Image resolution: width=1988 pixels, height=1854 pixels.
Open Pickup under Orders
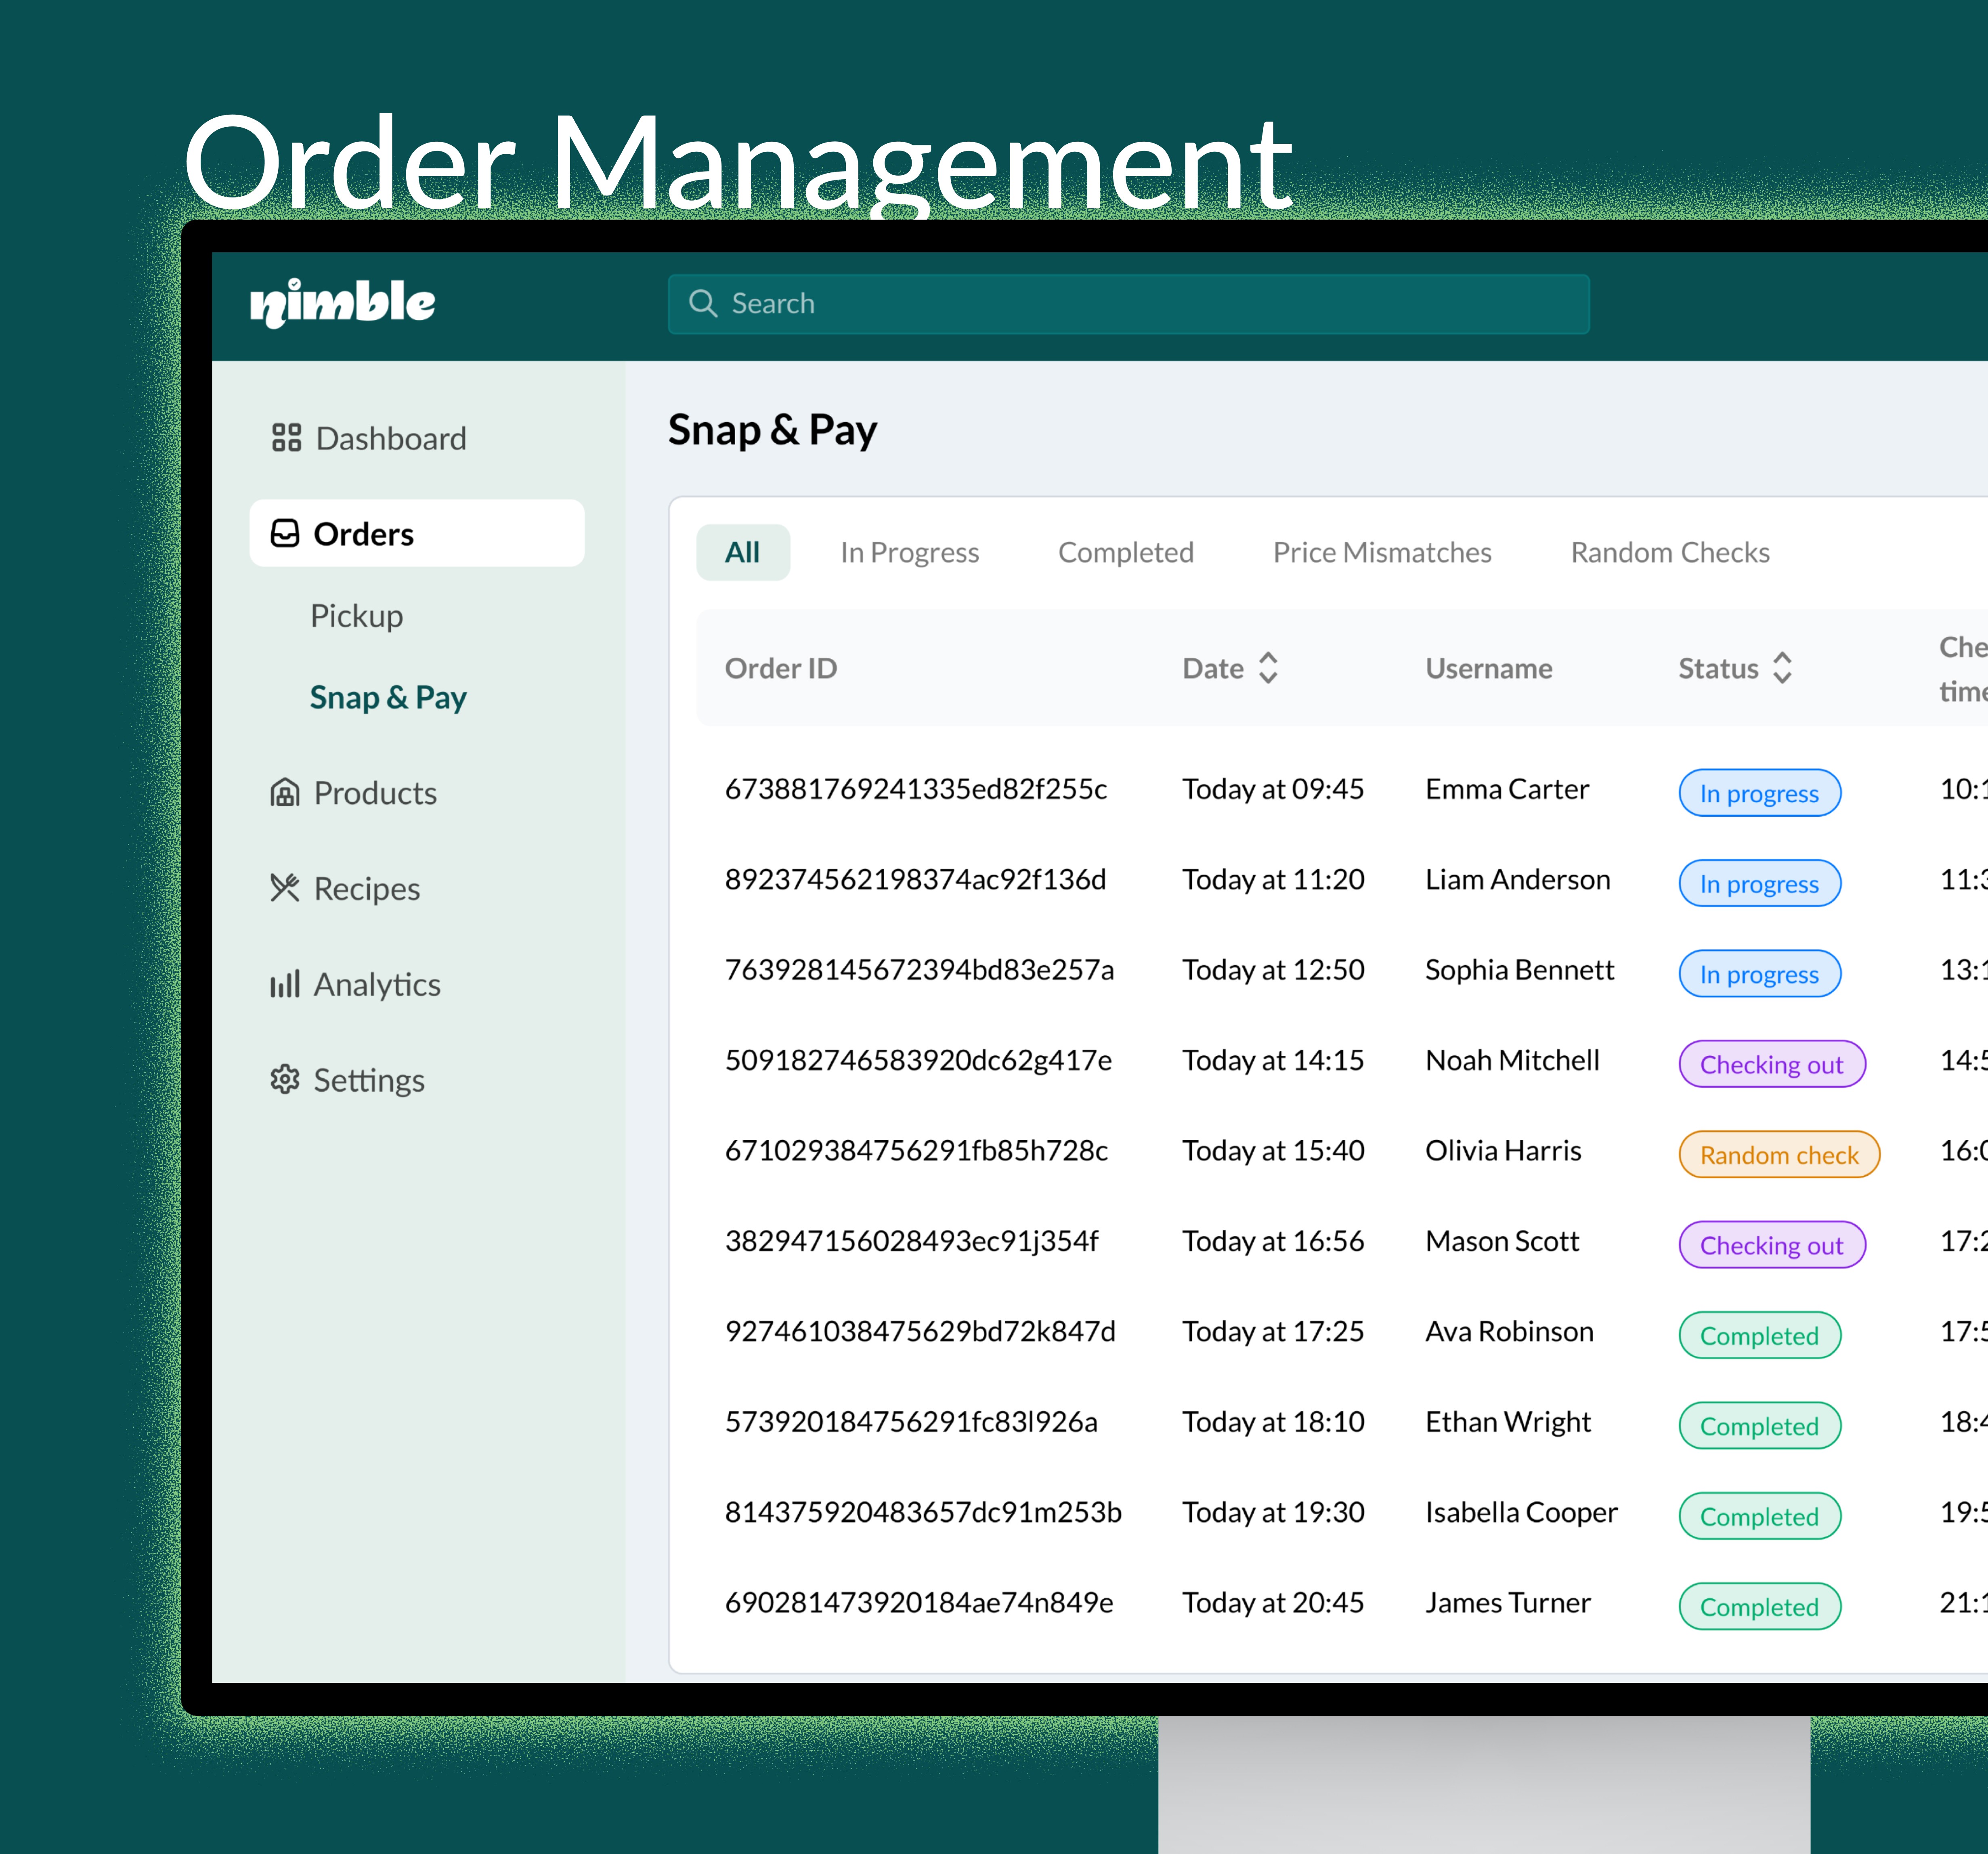pos(356,615)
